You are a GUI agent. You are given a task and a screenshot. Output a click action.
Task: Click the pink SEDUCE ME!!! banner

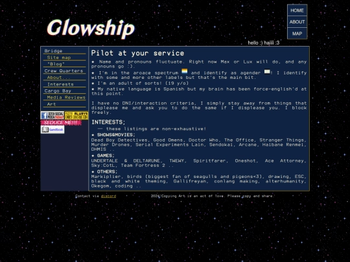(x=61, y=122)
